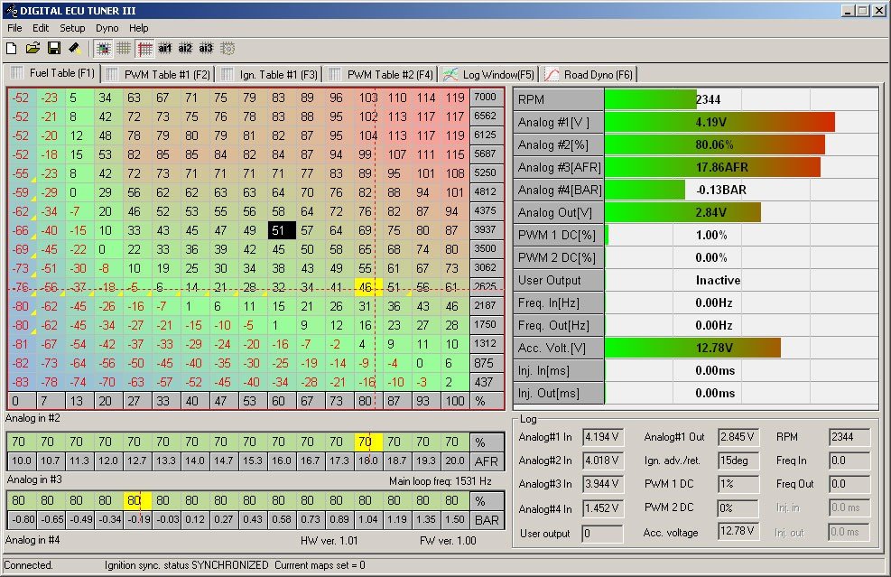Click the eraser/clear toolbar icon
Image resolution: width=891 pixels, height=577 pixels.
[x=75, y=48]
